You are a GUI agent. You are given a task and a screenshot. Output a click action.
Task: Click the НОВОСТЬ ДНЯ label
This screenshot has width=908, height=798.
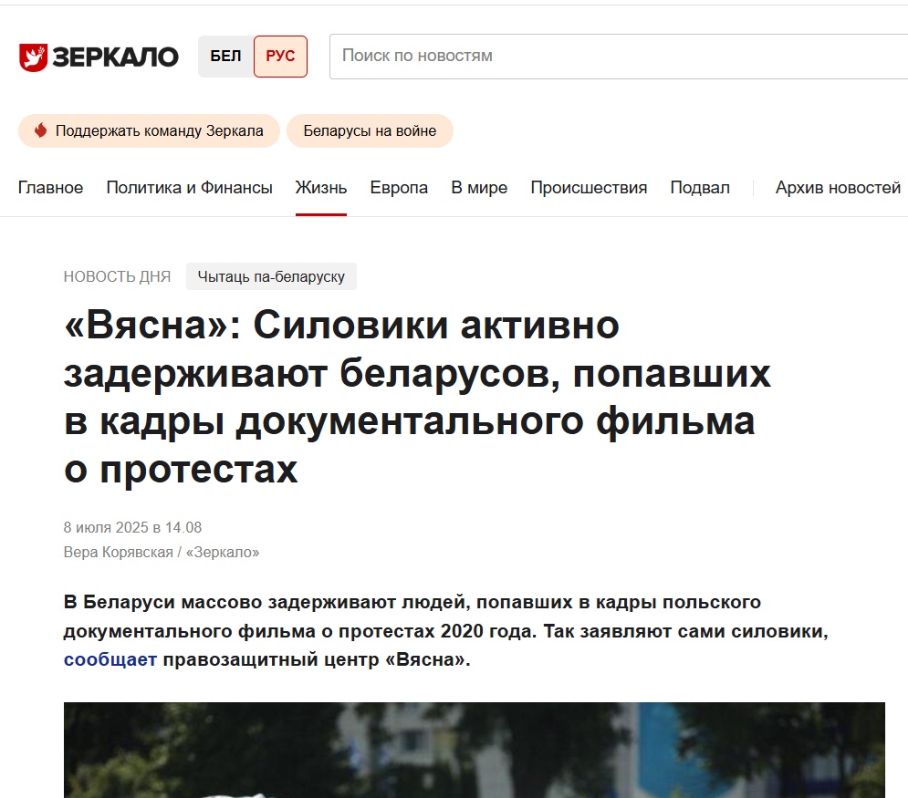click(117, 276)
